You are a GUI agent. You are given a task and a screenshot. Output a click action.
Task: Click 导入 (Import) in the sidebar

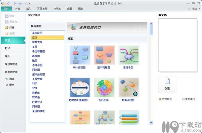[x=7, y=56]
